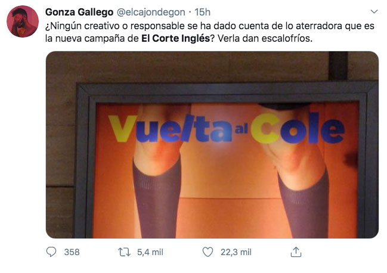Click the reply speech bubble icon

(51, 252)
